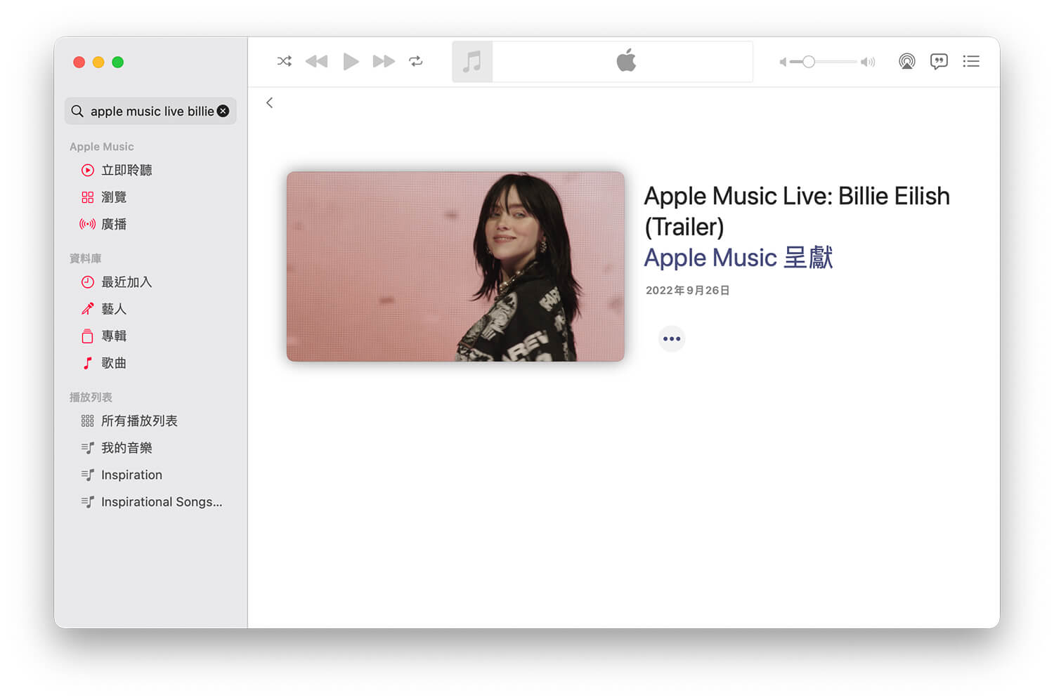Click the 資料庫 sidebar header
This screenshot has height=700, width=1054.
(86, 258)
